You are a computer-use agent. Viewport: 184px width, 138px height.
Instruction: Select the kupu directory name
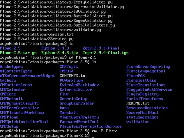click(x=64, y=108)
